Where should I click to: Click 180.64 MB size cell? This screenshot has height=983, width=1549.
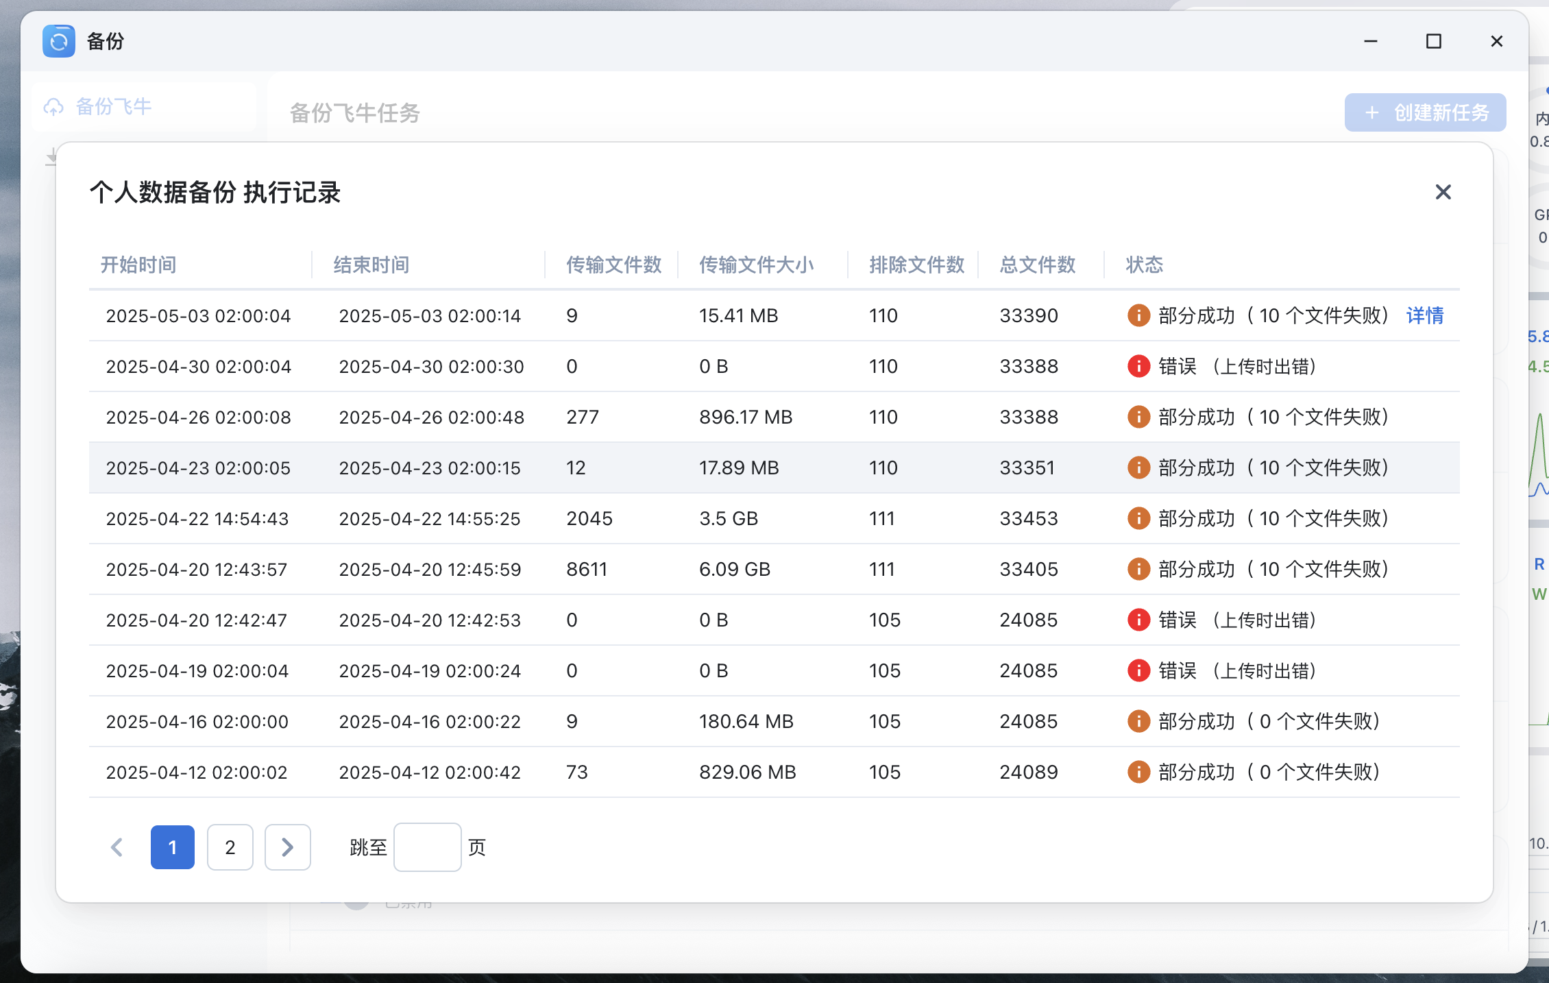click(x=746, y=721)
